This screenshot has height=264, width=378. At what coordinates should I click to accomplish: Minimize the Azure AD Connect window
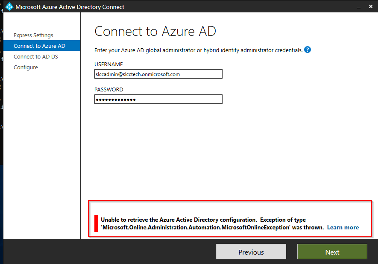point(359,7)
